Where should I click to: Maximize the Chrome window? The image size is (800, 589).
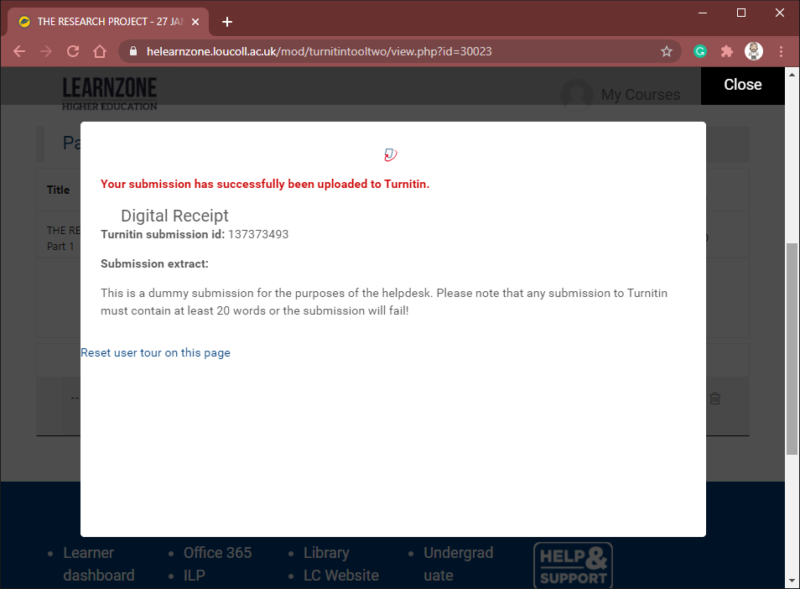tap(741, 13)
